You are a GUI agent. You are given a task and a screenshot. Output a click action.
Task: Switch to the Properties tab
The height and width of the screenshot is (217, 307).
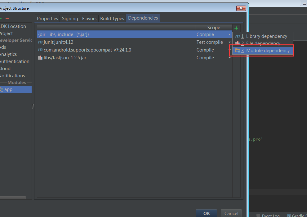coord(47,18)
